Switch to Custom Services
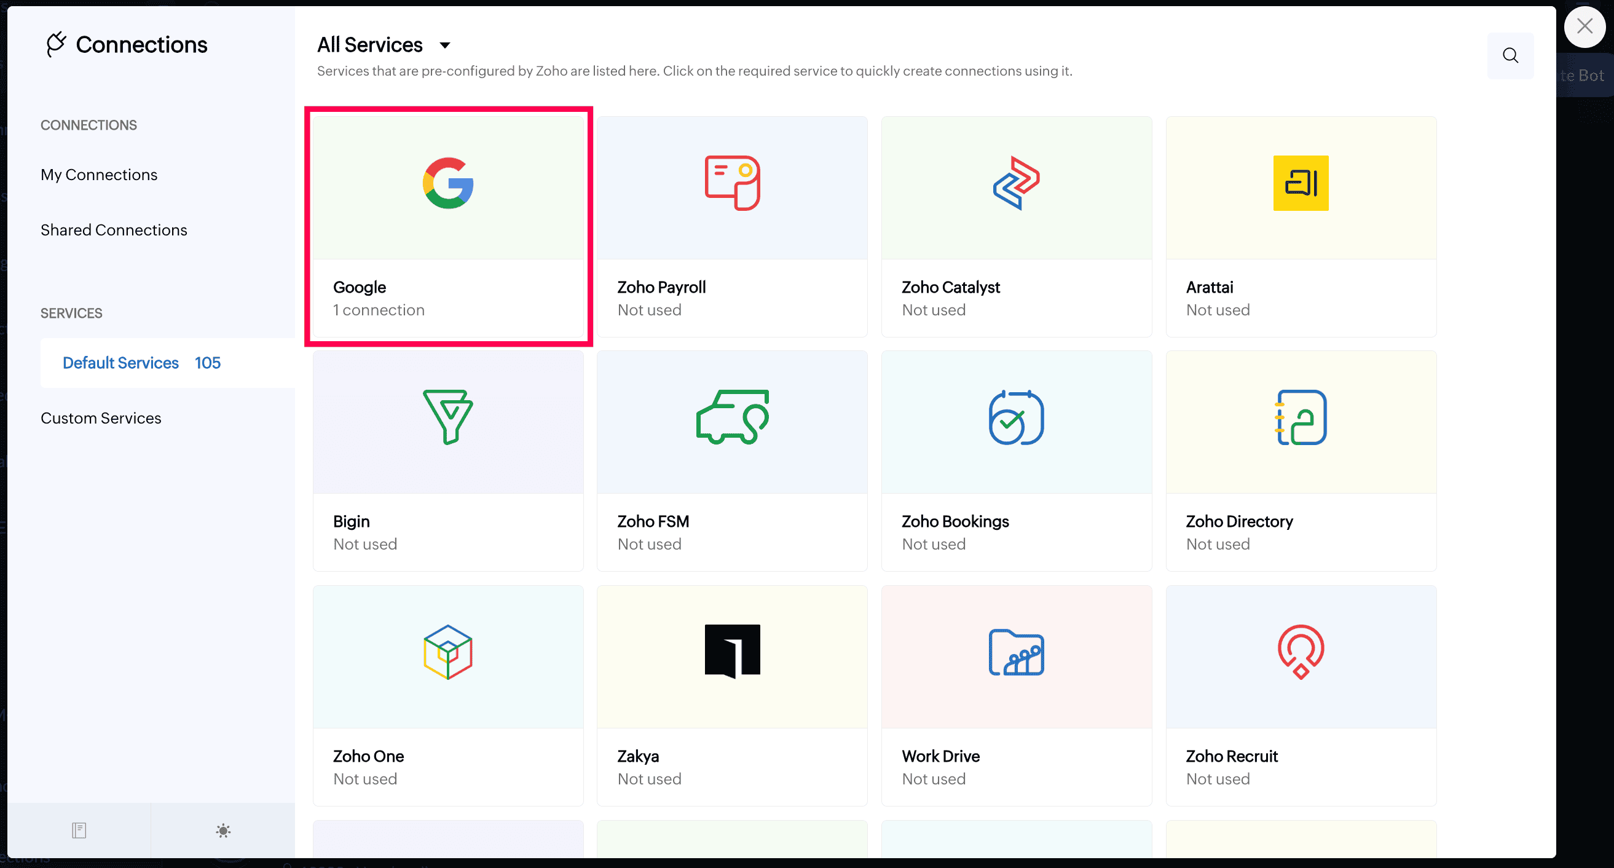 101,418
